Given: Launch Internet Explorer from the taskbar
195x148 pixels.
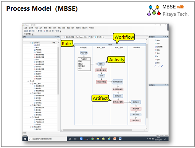Looking at the screenshot, I should (x=109, y=139).
